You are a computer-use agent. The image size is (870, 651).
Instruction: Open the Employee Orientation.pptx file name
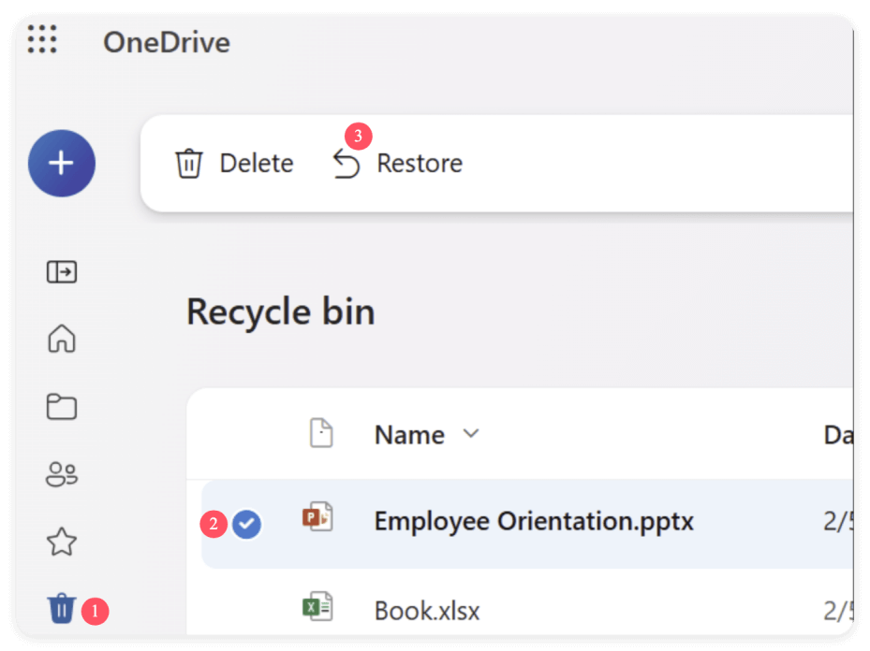click(534, 521)
